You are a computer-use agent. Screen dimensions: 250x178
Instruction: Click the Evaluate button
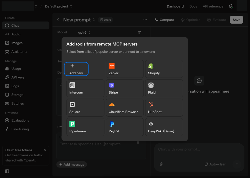(x=216, y=20)
